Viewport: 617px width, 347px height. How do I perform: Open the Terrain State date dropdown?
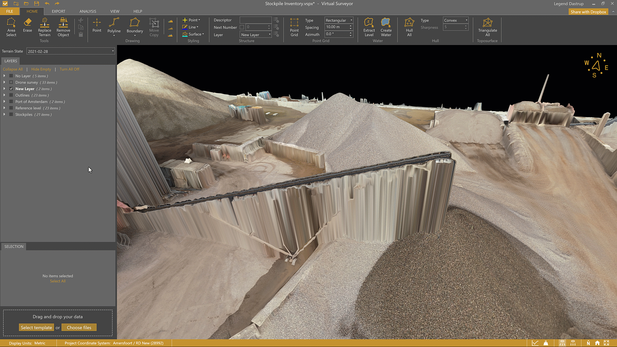tap(70, 51)
